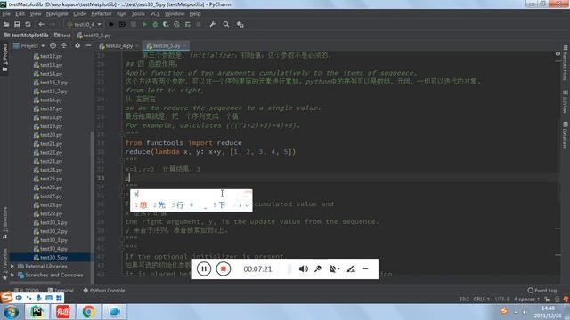
Task: Open the Terminal tool window
Action: [x=61, y=291]
